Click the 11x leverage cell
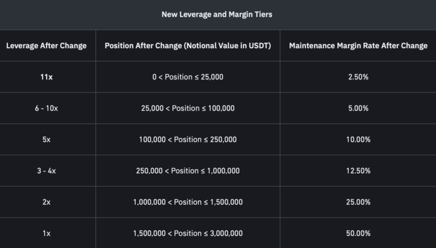The height and width of the screenshot is (248, 436). click(47, 77)
